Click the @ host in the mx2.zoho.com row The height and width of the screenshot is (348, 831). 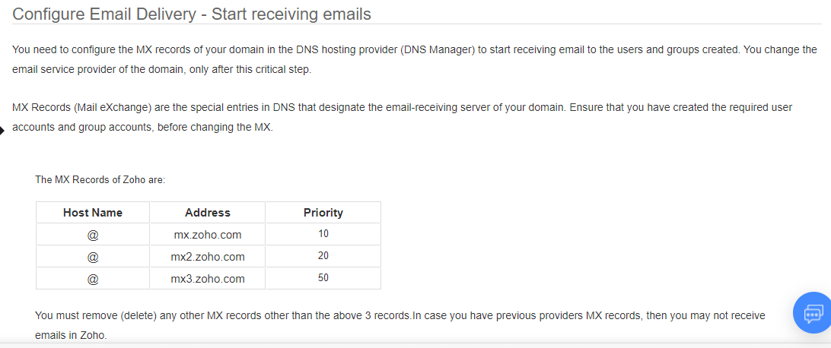[x=93, y=257]
